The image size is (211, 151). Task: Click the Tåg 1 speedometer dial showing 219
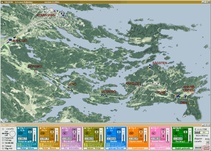coord(21,133)
